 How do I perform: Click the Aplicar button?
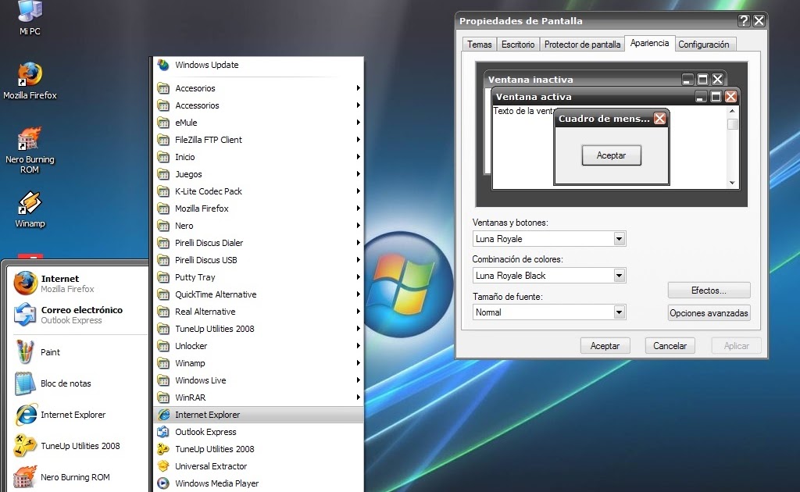736,346
